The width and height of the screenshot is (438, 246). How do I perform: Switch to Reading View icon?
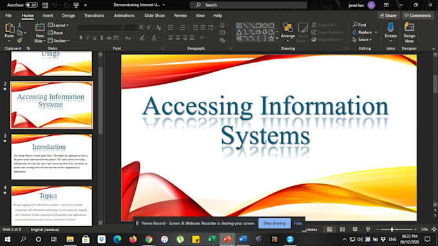click(x=355, y=229)
